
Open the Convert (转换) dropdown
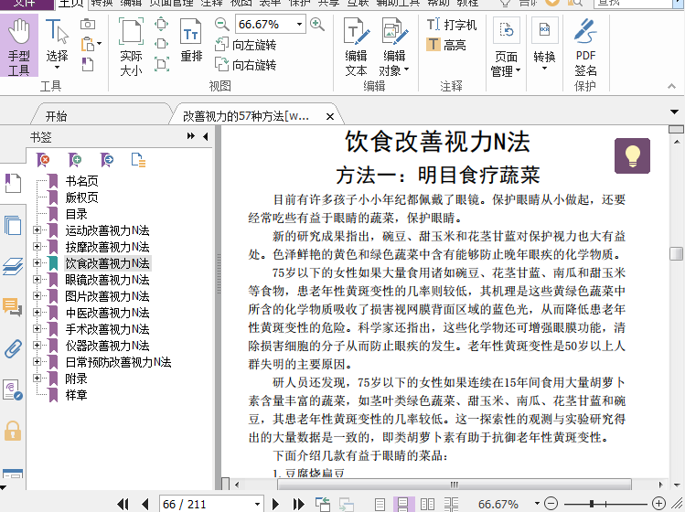point(544,46)
